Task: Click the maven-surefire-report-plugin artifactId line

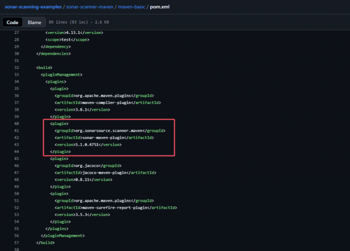Action: tap(115, 207)
